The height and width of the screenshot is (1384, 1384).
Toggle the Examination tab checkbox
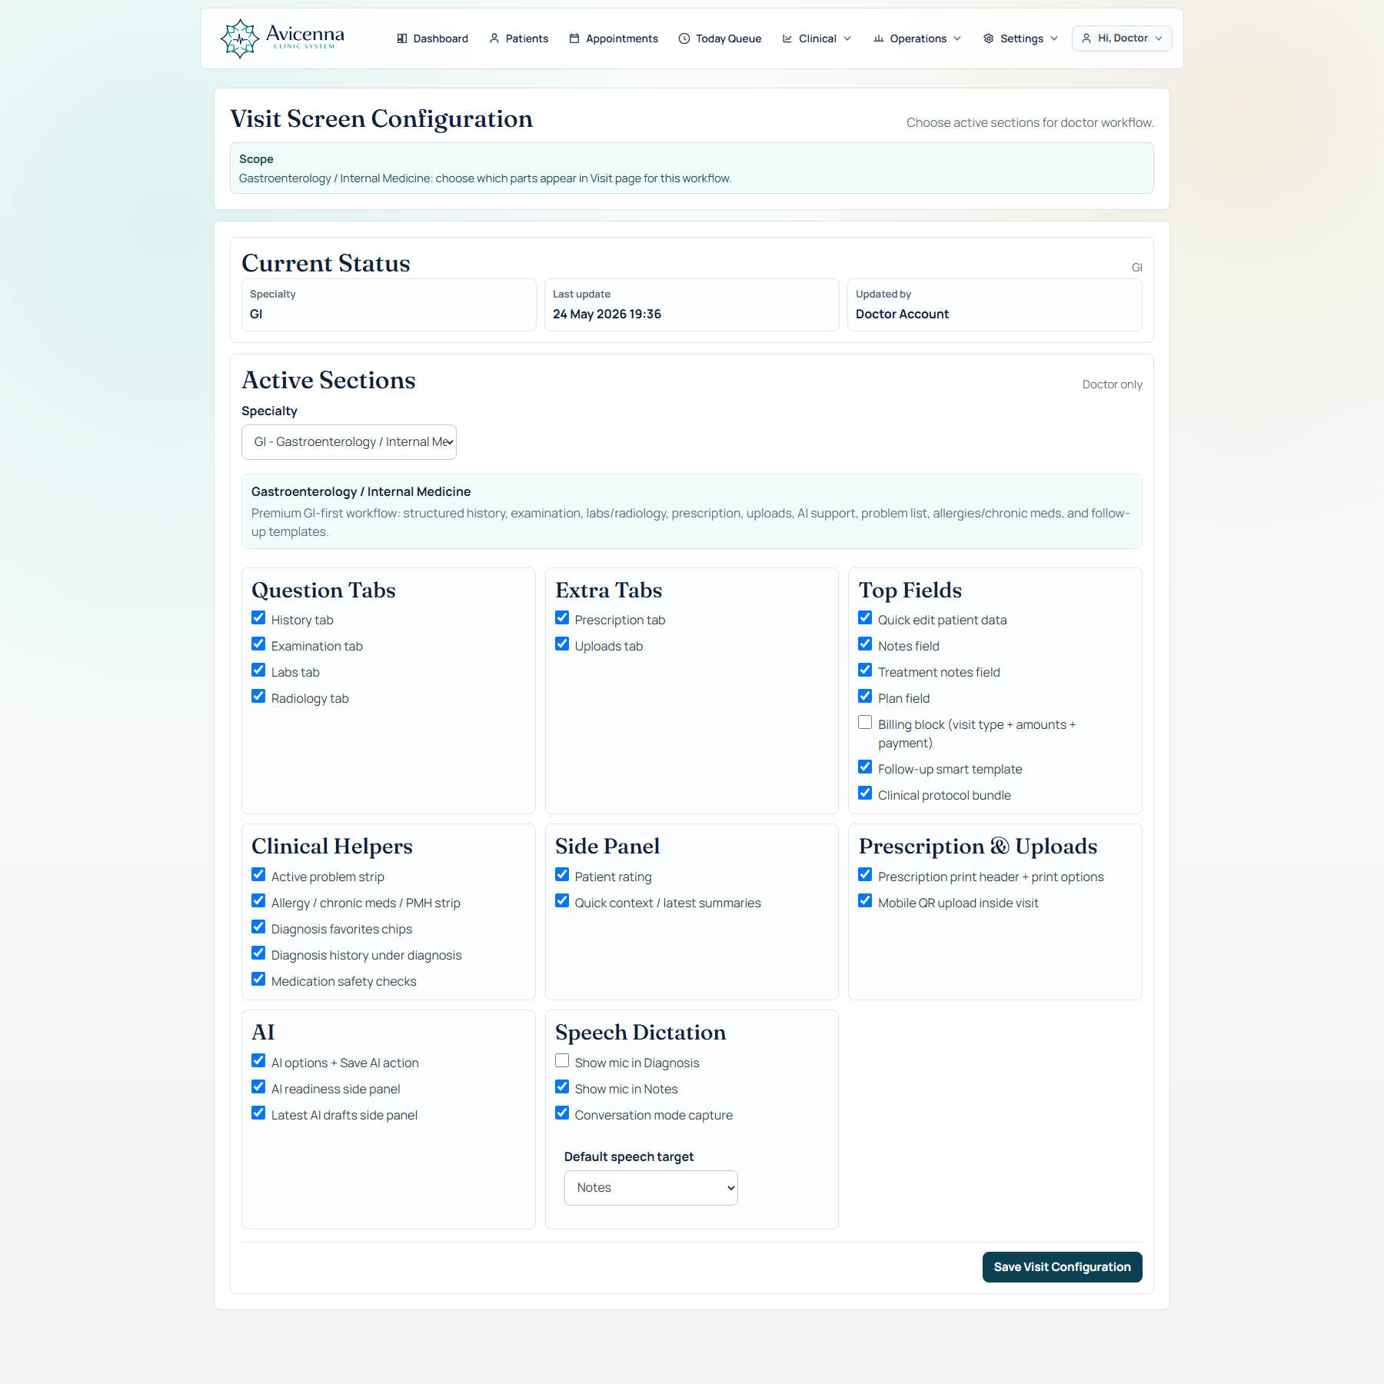pos(258,644)
